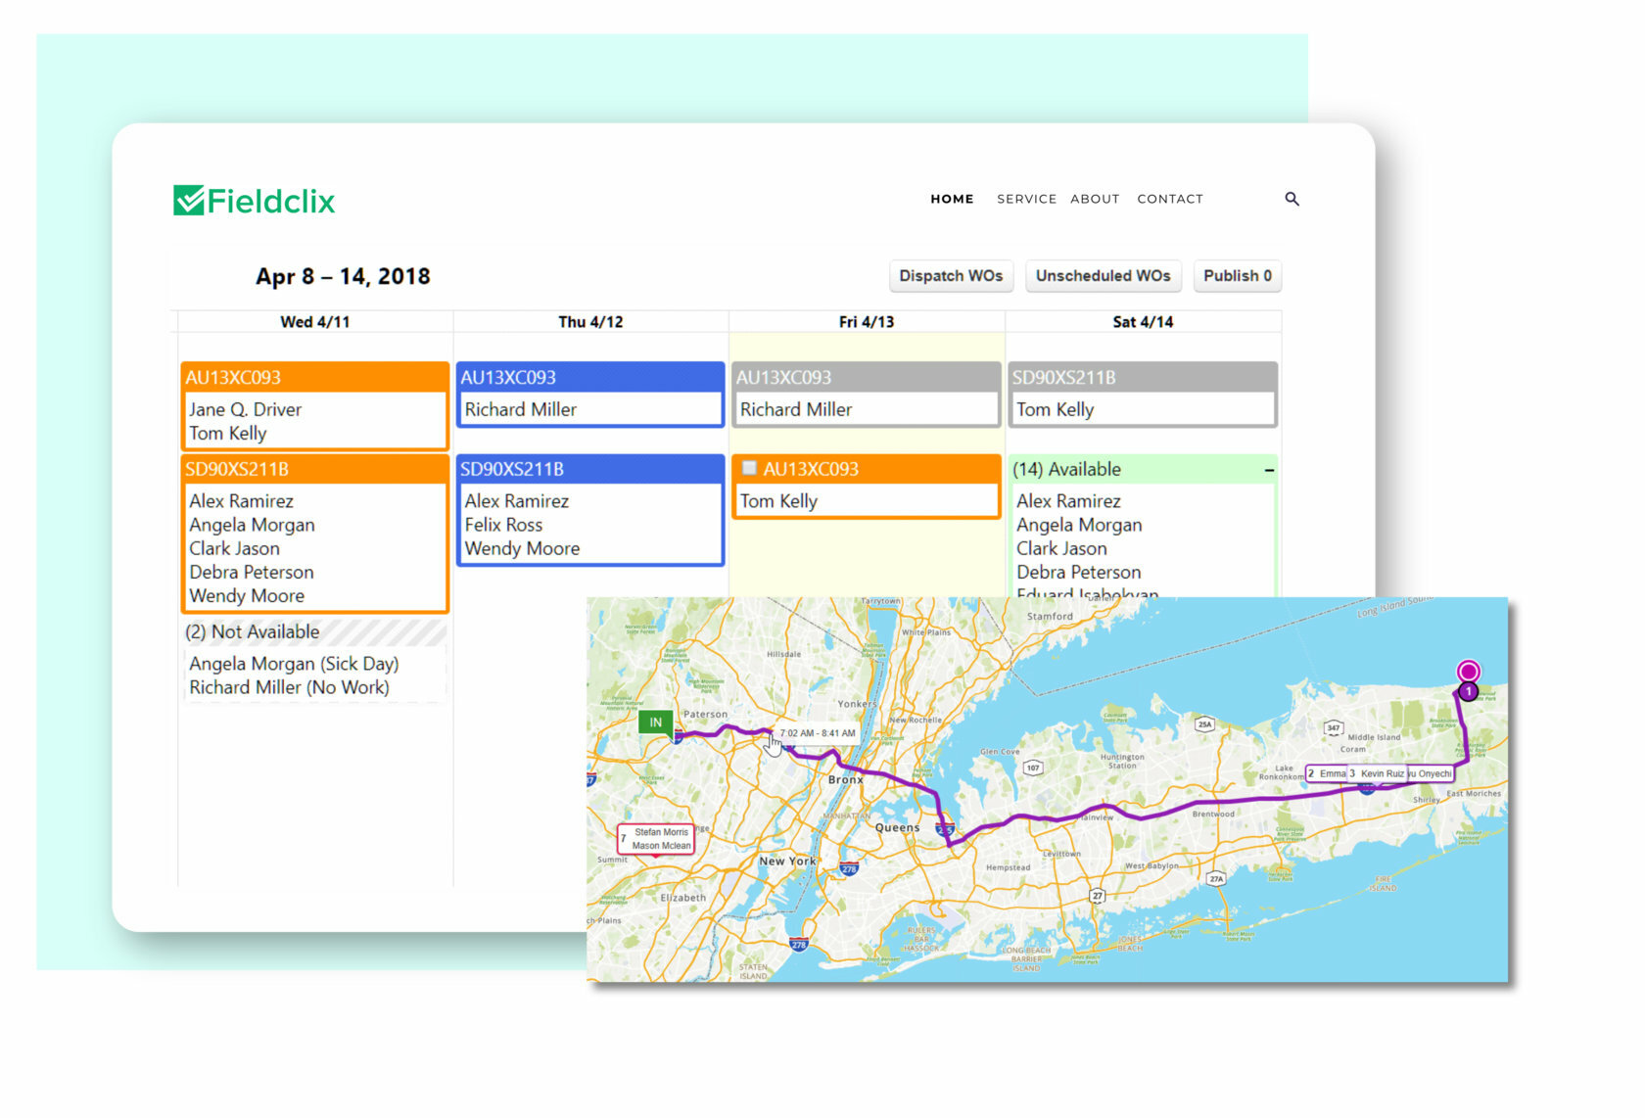Viewport: 1645px width, 1118px height.
Task: Open the CONTACT page
Action: tap(1169, 199)
